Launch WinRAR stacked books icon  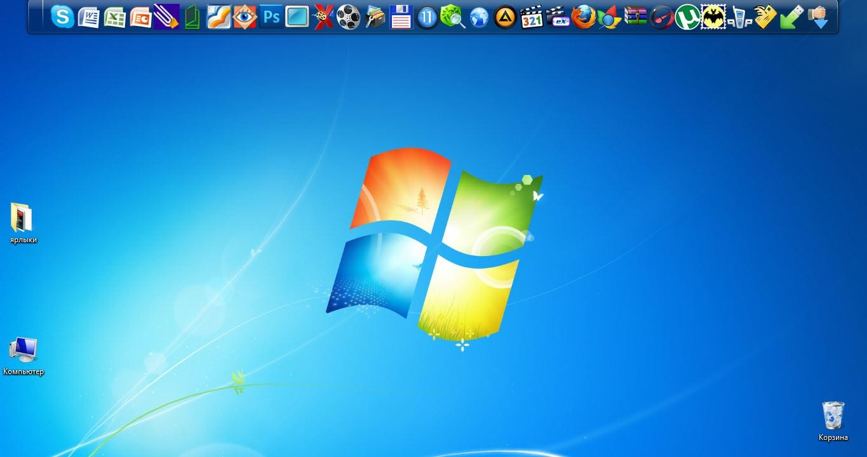pyautogui.click(x=635, y=16)
